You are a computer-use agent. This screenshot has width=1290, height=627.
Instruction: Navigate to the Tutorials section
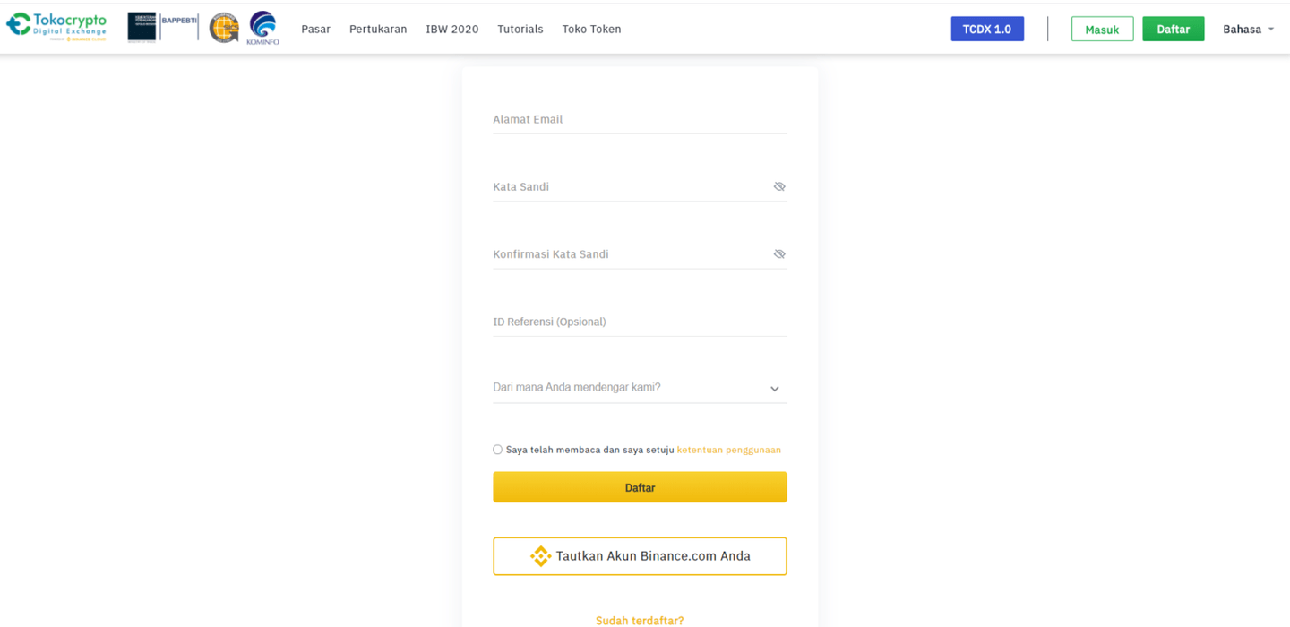(520, 29)
